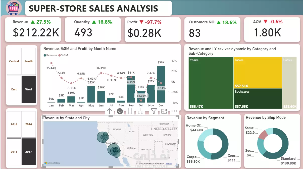
Task: Select the Central region slicer tile
Action: click(x=14, y=61)
